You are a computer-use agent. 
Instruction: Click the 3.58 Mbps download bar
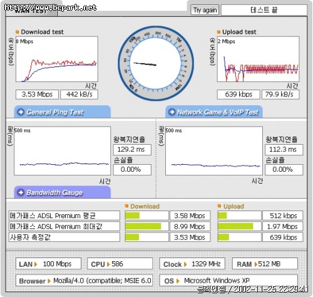(146, 216)
